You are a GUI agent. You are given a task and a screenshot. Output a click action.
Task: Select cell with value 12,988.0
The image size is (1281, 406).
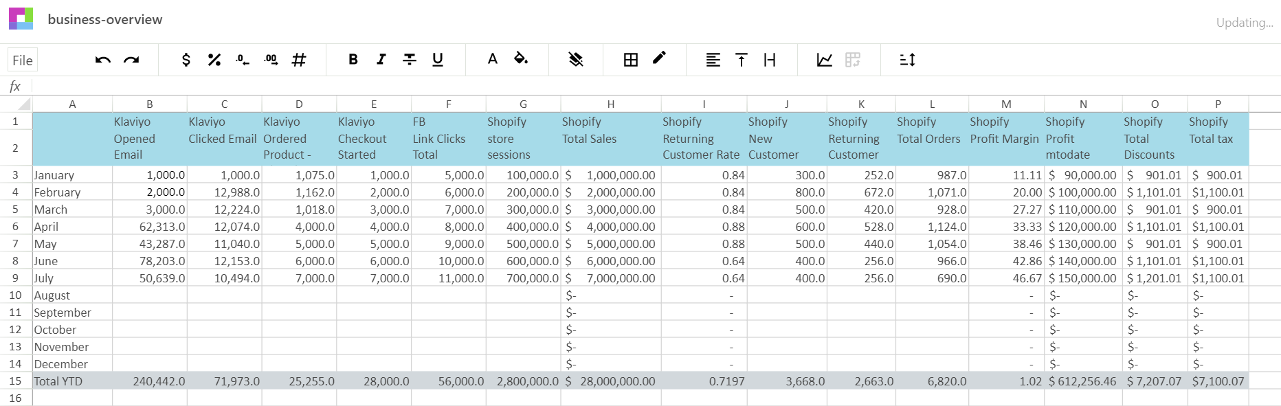pyautogui.click(x=225, y=192)
